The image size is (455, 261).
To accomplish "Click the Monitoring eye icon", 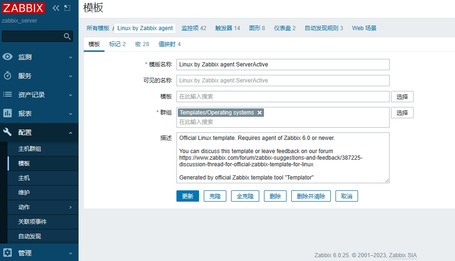I will (8, 57).
